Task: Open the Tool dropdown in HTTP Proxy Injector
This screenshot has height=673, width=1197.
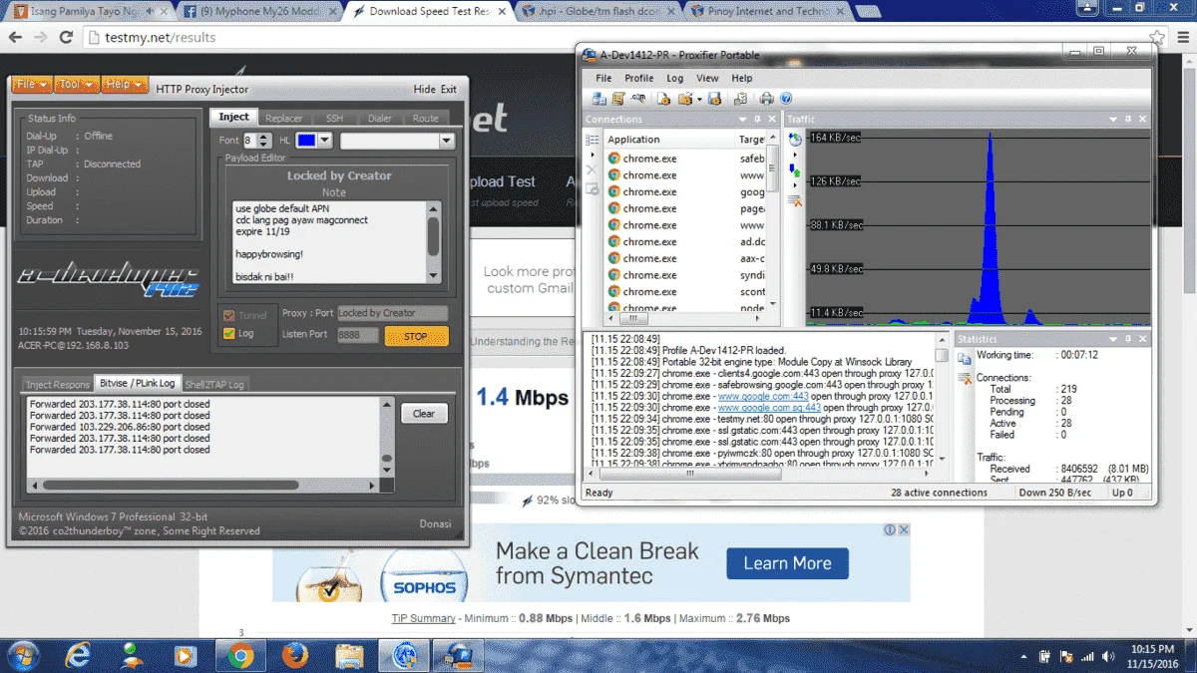Action: tap(75, 85)
